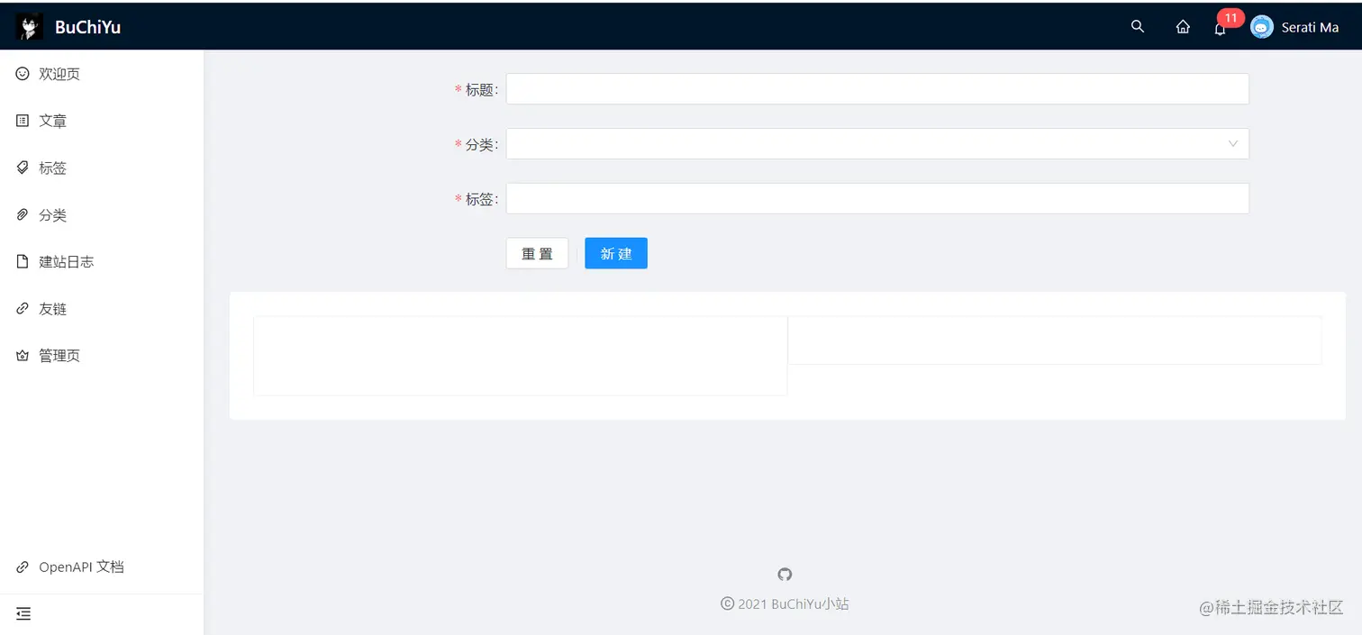Click the link icon beside OpenAPI 文档

23,567
